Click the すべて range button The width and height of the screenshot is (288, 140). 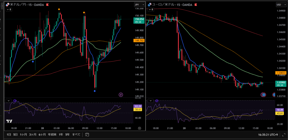(x=76, y=134)
